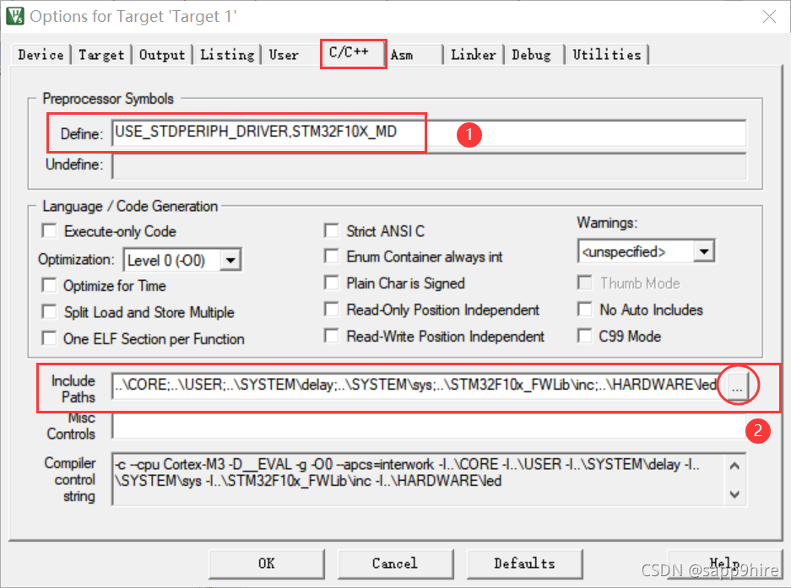Open Include Paths browse (...) button

[x=737, y=386]
